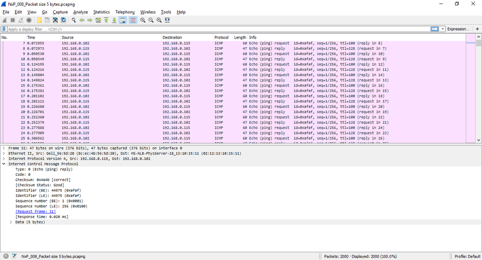Open the Tools menu
This screenshot has height=260, width=482.
(x=166, y=12)
